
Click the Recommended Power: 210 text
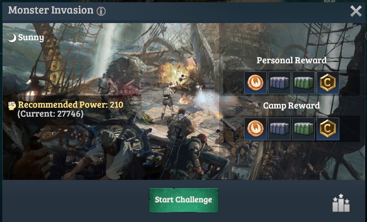point(71,105)
